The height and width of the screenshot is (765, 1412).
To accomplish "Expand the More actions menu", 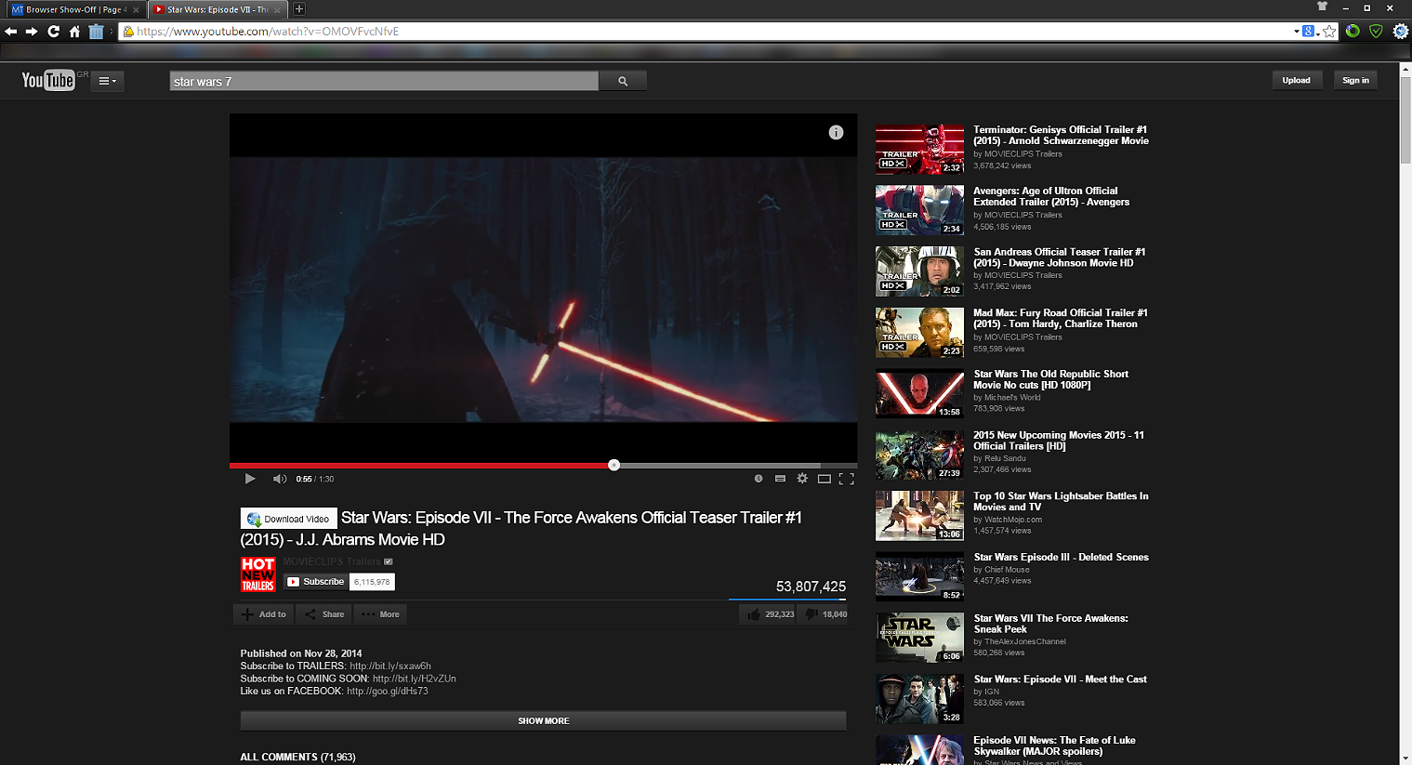I will click(381, 614).
